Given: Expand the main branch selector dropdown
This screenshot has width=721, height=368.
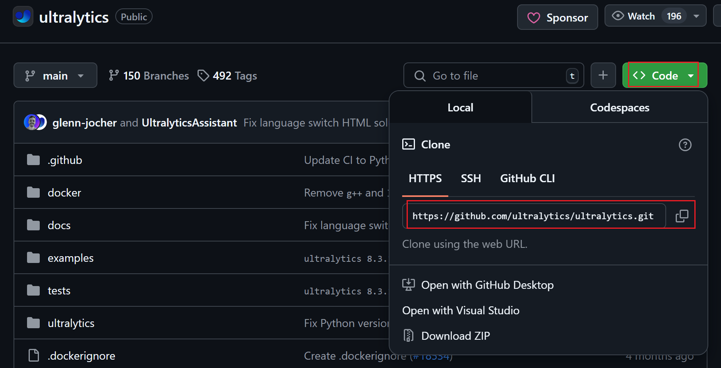Looking at the screenshot, I should click(x=55, y=75).
